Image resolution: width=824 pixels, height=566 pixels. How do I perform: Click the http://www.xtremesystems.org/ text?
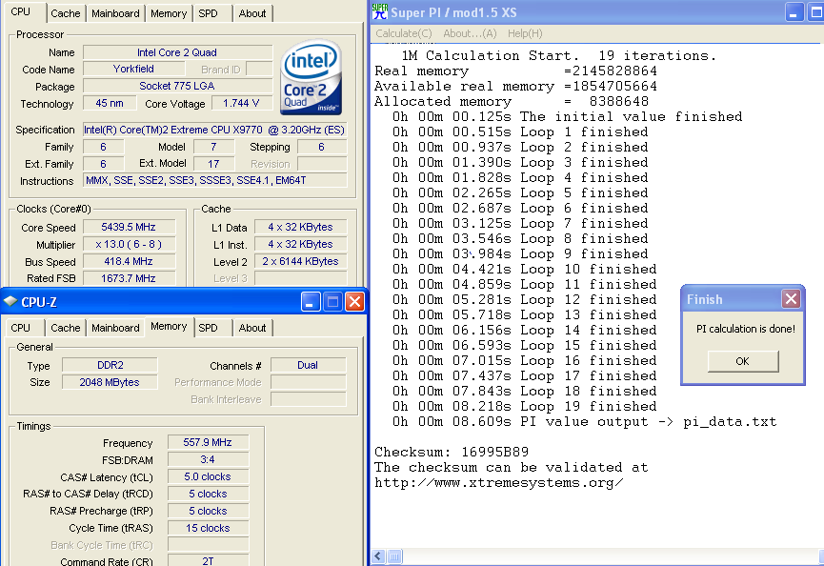[x=499, y=482]
